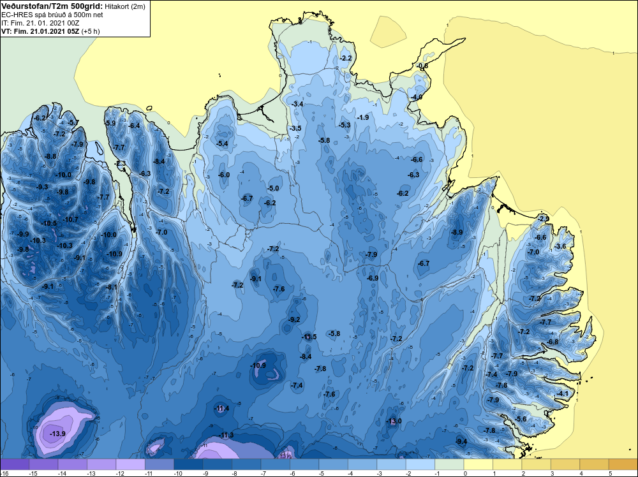This screenshot has height=477, width=638.
Task: Click the -9.9 temperature label
Action: [x=23, y=234]
